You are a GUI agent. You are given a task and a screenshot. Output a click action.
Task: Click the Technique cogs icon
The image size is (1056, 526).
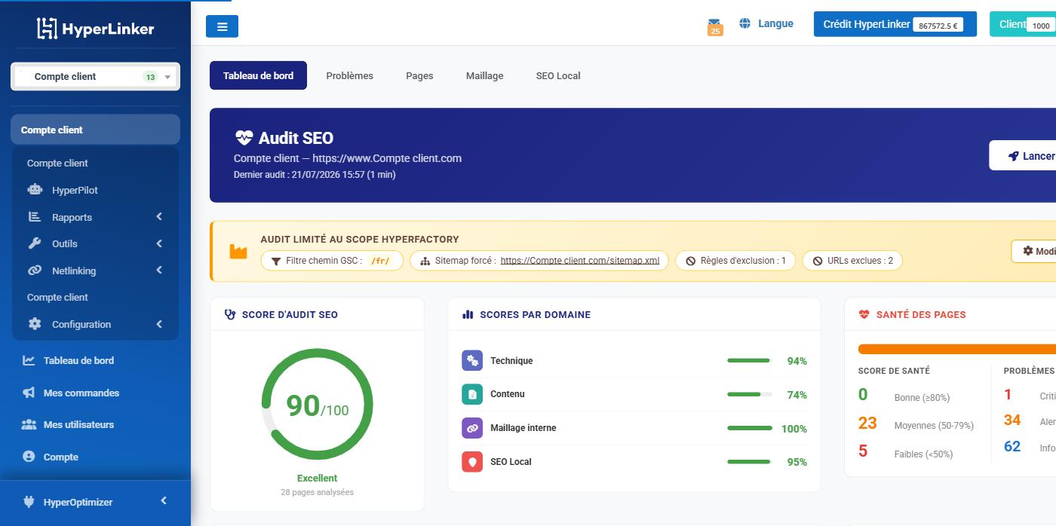click(472, 360)
